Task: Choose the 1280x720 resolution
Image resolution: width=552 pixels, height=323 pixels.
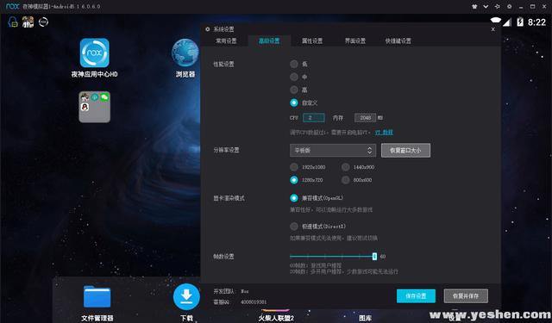Action: pyautogui.click(x=294, y=180)
